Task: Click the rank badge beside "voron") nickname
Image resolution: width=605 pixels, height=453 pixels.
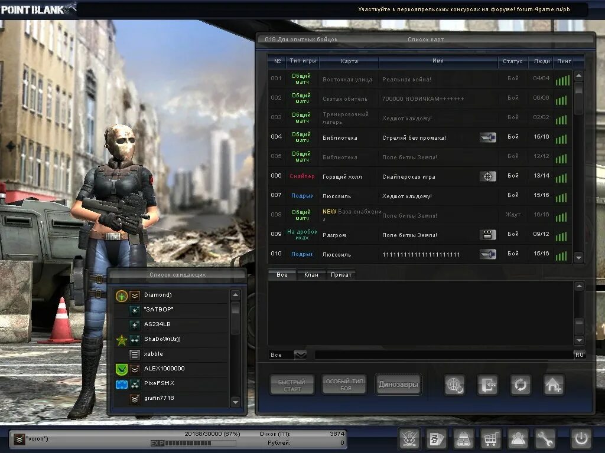Action: [x=19, y=439]
